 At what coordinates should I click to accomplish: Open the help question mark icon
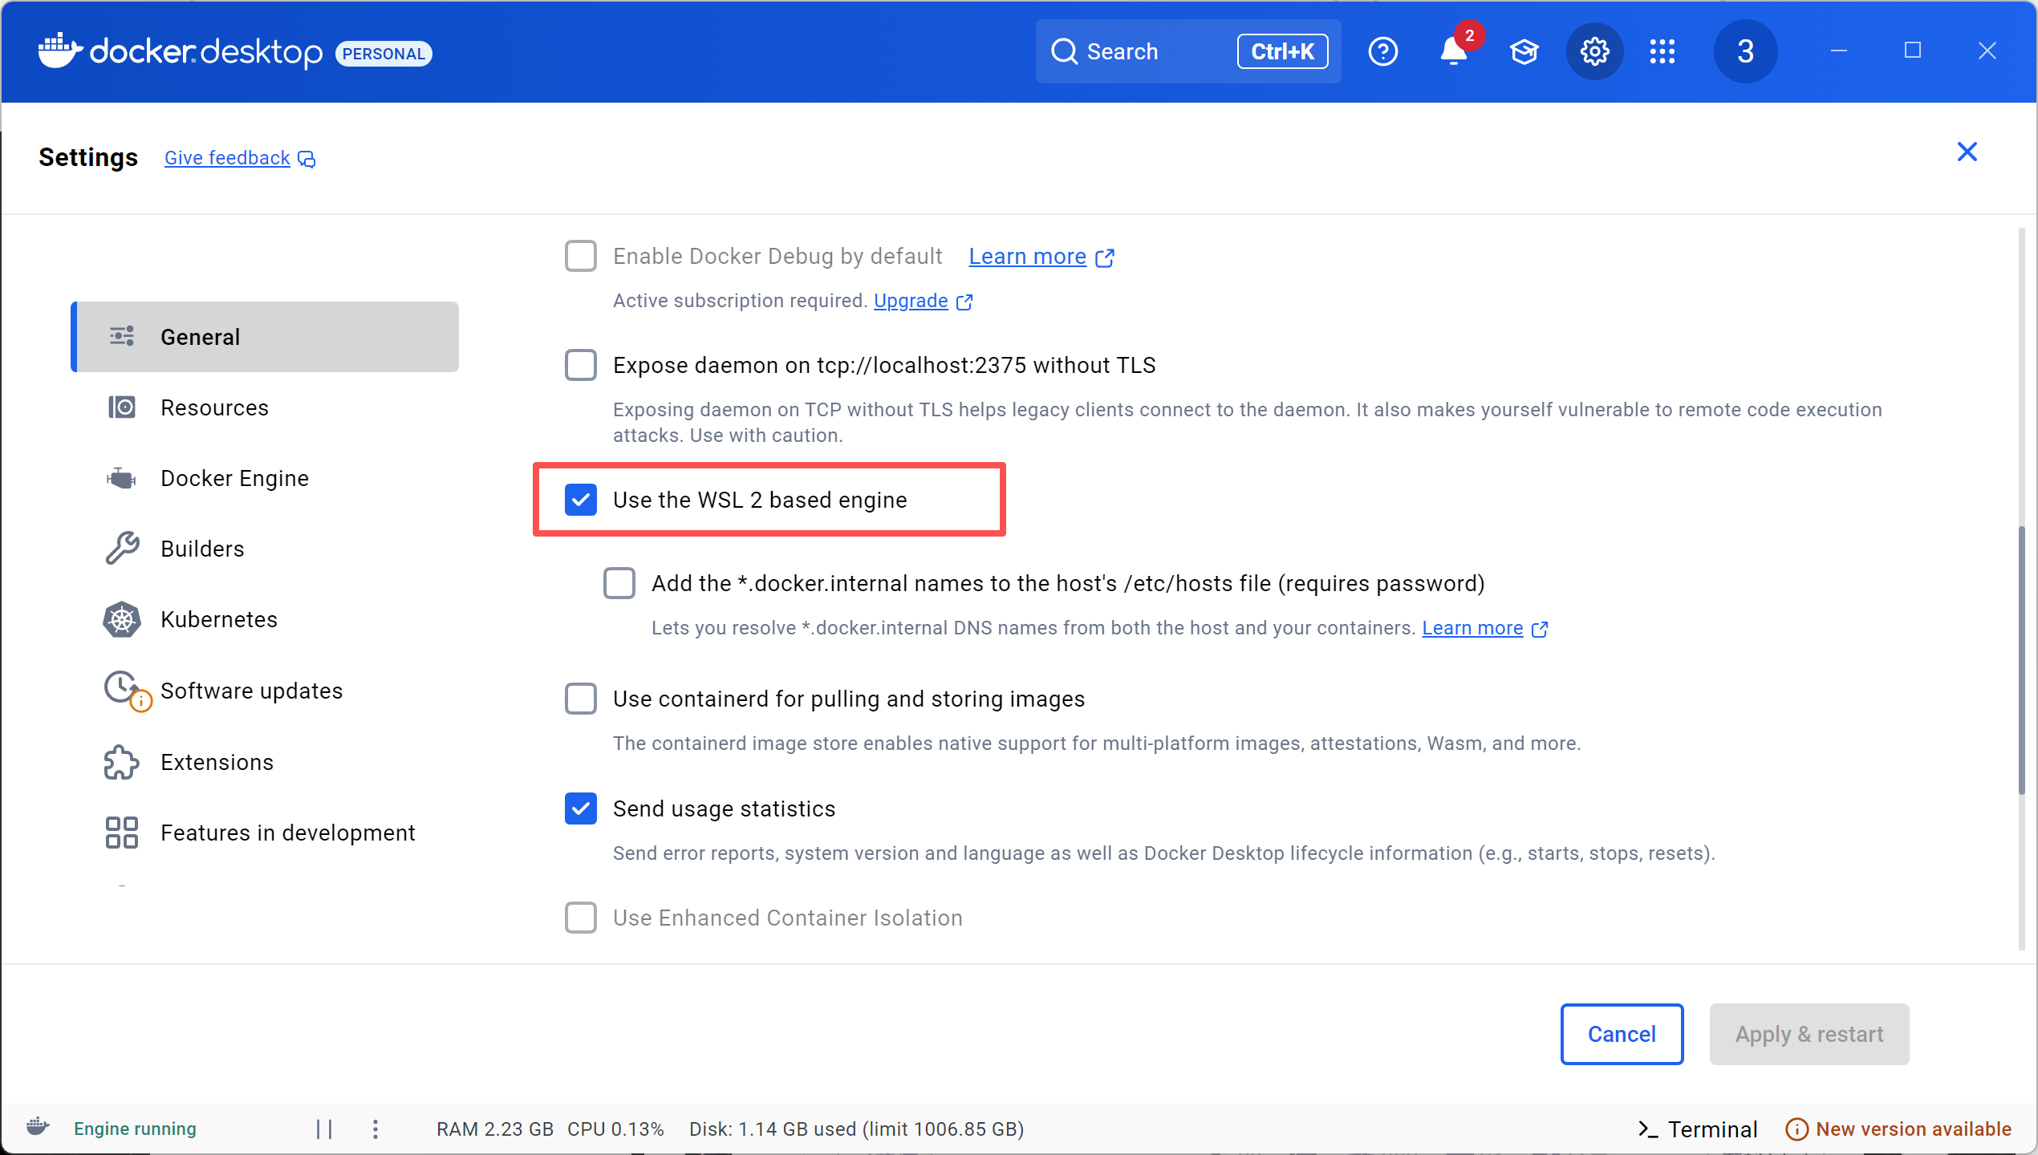[x=1382, y=52]
